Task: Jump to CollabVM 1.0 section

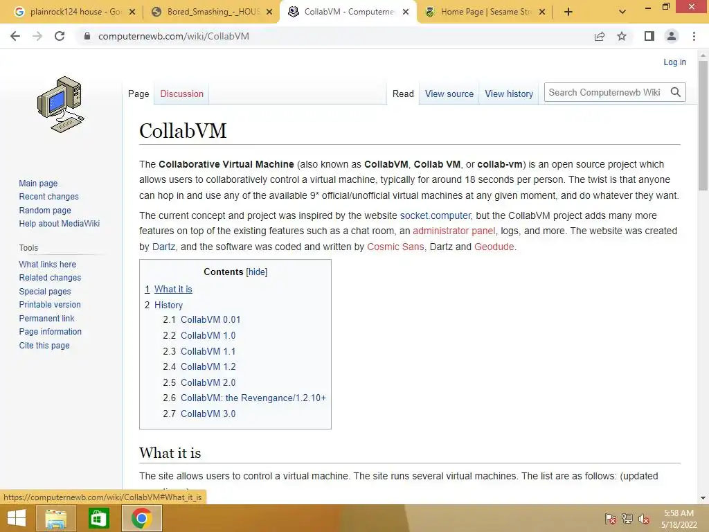Action: click(x=208, y=335)
